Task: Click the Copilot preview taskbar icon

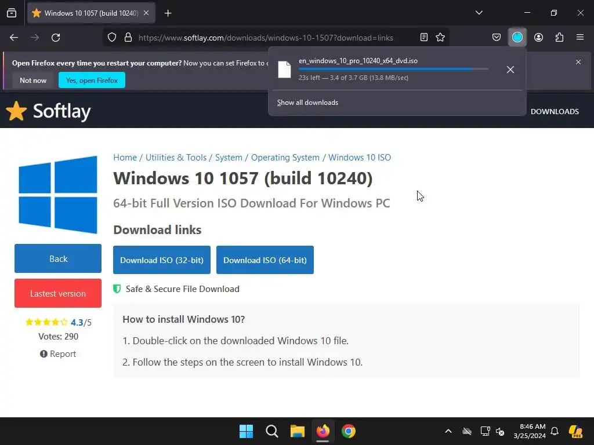Action: (575, 431)
